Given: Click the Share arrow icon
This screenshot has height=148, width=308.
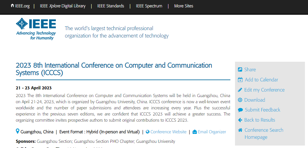Looking at the screenshot, I should (240, 70).
